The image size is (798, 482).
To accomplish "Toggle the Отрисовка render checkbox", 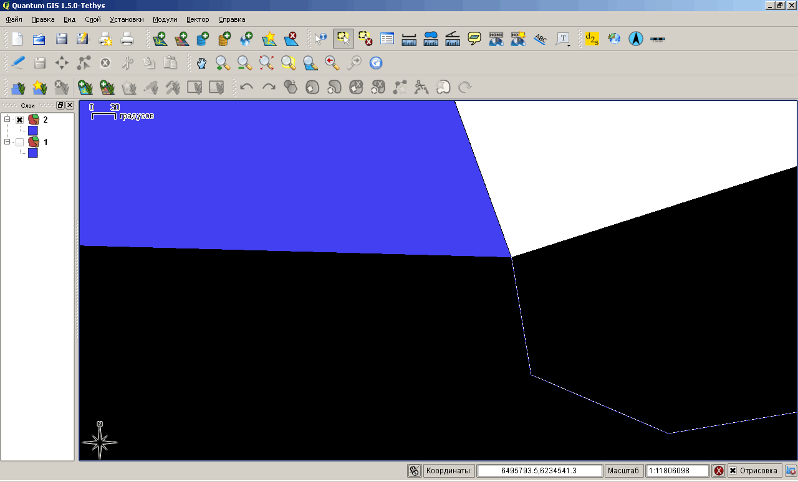I will point(733,471).
